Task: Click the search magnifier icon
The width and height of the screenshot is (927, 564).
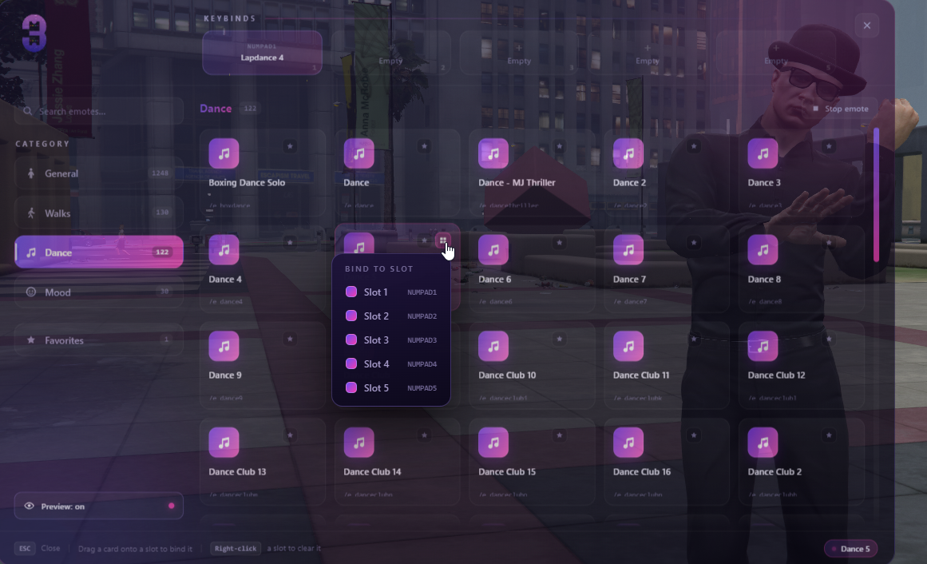Action: 27,111
